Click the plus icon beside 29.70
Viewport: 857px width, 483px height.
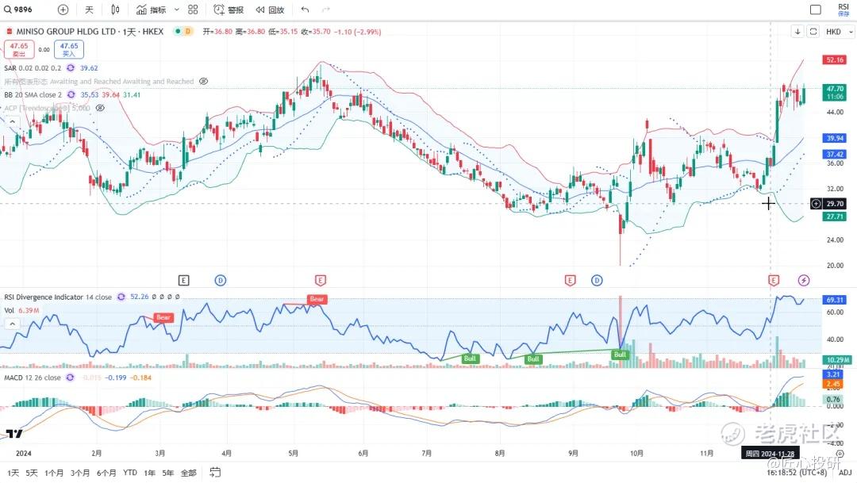[x=816, y=203]
